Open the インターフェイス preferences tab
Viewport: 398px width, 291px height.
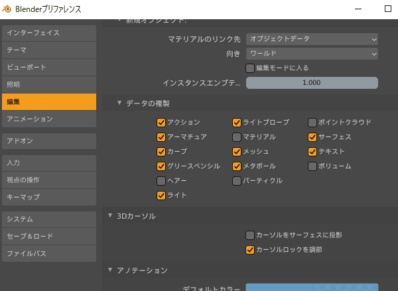[49, 33]
